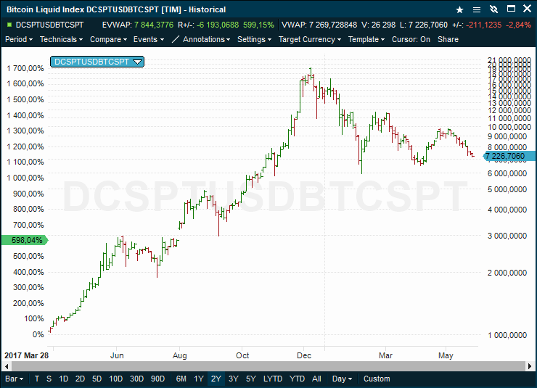Select the S range
This screenshot has height=388, width=537.
pos(49,379)
